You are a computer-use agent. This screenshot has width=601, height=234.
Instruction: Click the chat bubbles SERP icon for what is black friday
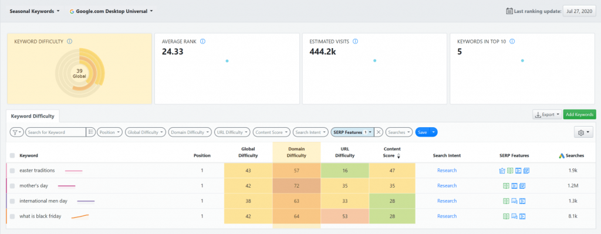tap(514, 216)
